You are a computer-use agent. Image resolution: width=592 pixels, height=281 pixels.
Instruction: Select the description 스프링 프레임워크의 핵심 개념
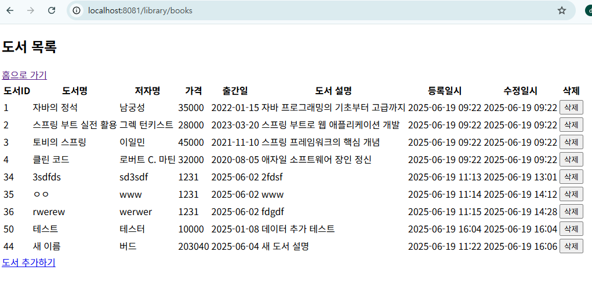321,142
